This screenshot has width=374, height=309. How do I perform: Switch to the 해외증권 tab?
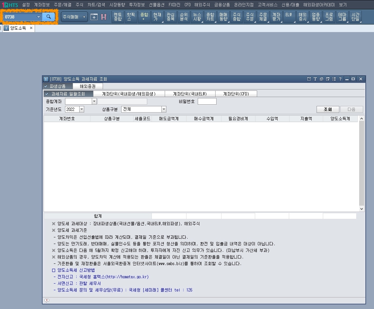pos(87,86)
